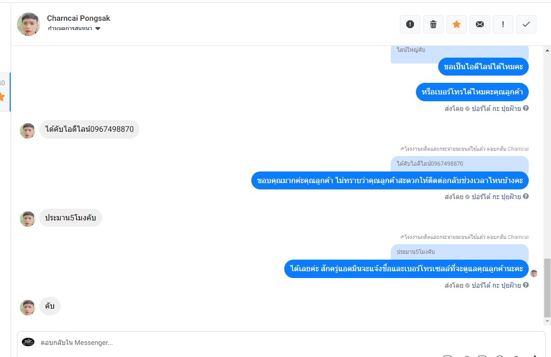Open Charncai Pongsak header profile picture
This screenshot has height=357, width=551.
point(29,24)
